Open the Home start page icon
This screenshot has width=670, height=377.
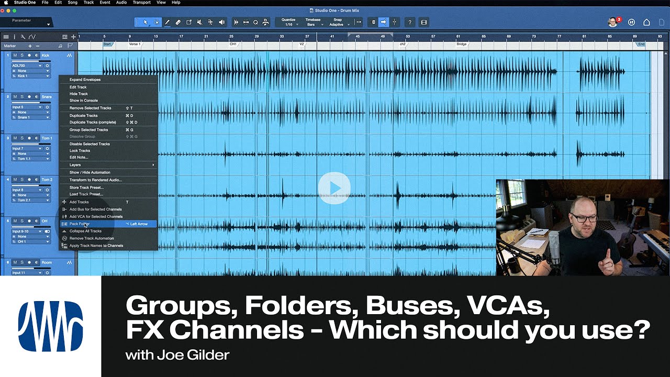(646, 22)
